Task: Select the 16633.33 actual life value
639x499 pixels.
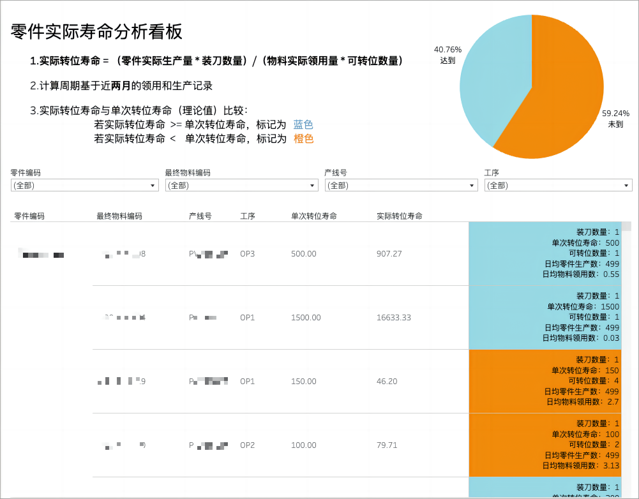Action: (394, 318)
